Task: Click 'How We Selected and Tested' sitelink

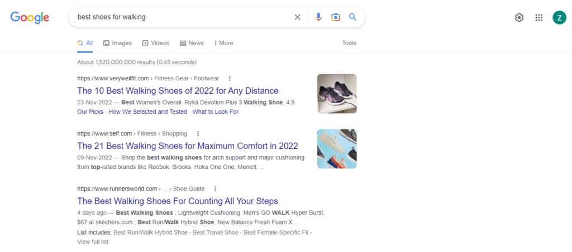Action: [147, 112]
